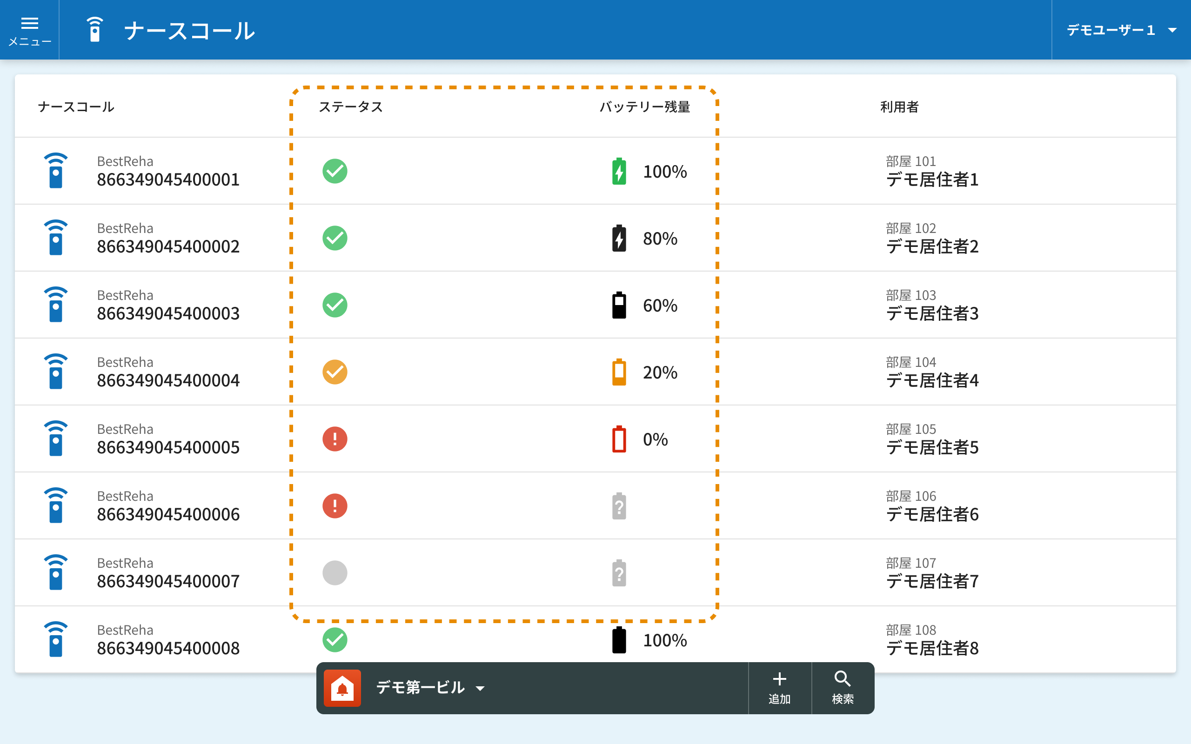Screen dimensions: 1191x744
Task: Open the hamburger menu (メニュー)
Action: [29, 30]
